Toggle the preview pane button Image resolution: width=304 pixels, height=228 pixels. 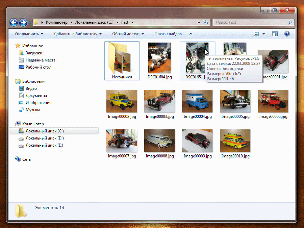(275, 34)
